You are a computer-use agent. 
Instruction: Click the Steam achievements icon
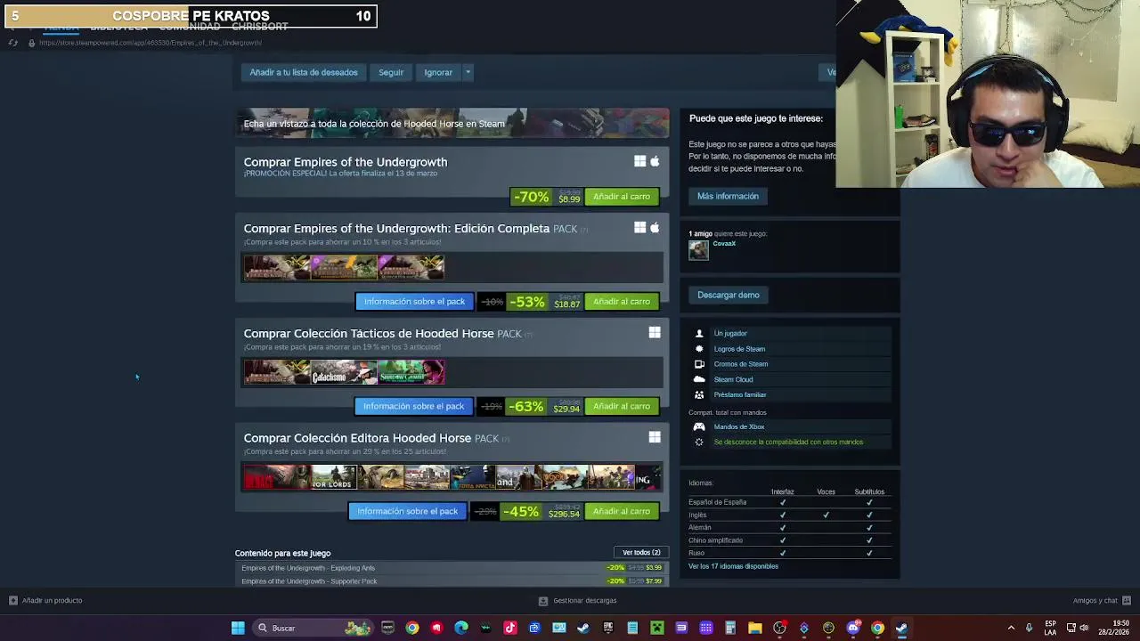(699, 349)
